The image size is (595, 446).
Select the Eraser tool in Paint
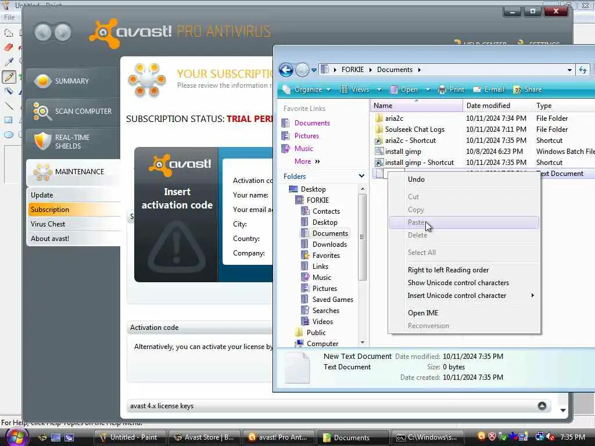pos(9,48)
